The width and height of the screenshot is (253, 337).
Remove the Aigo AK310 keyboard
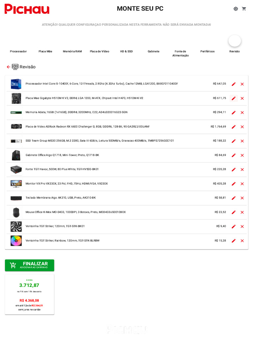[x=242, y=198]
